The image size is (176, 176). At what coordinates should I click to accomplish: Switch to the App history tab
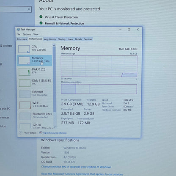click(x=50, y=39)
